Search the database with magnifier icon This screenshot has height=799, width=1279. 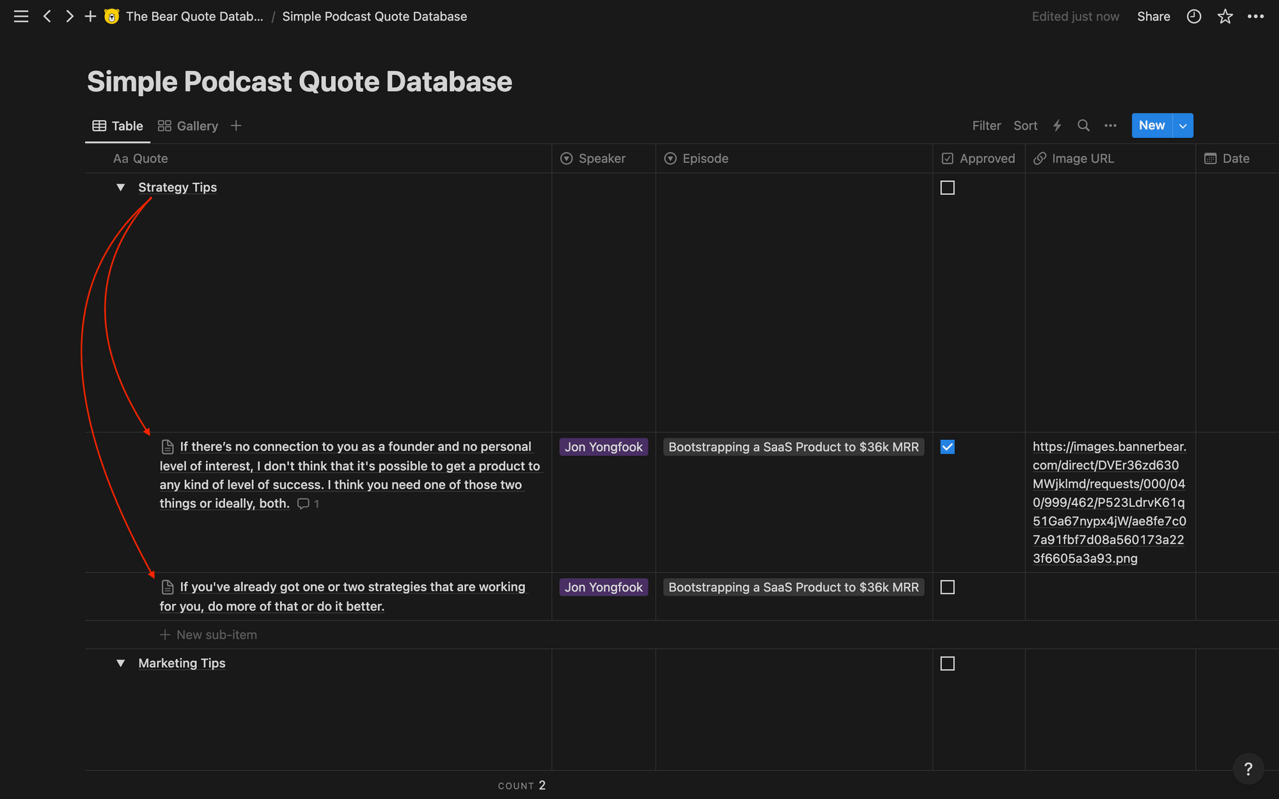pyautogui.click(x=1083, y=126)
